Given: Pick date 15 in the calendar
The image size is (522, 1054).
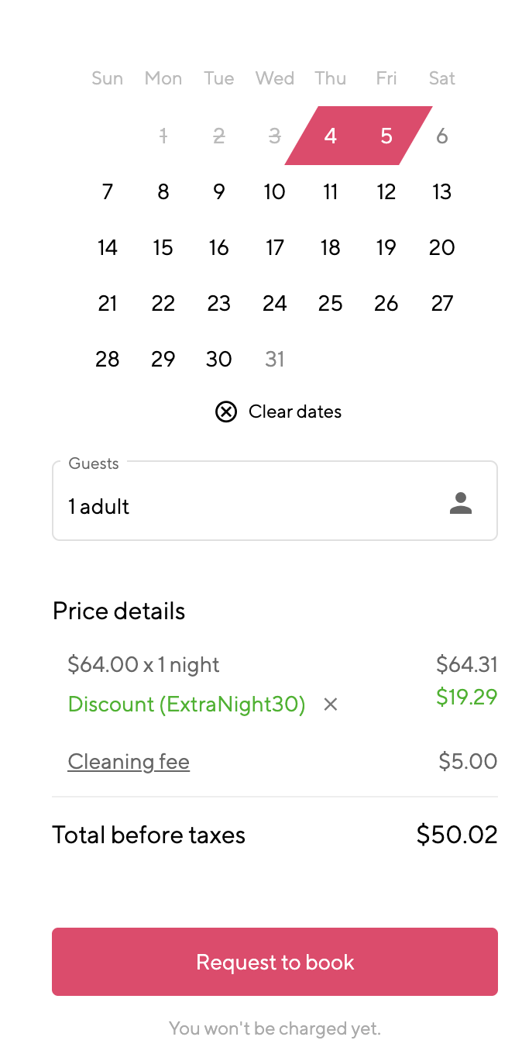Looking at the screenshot, I should coord(163,248).
